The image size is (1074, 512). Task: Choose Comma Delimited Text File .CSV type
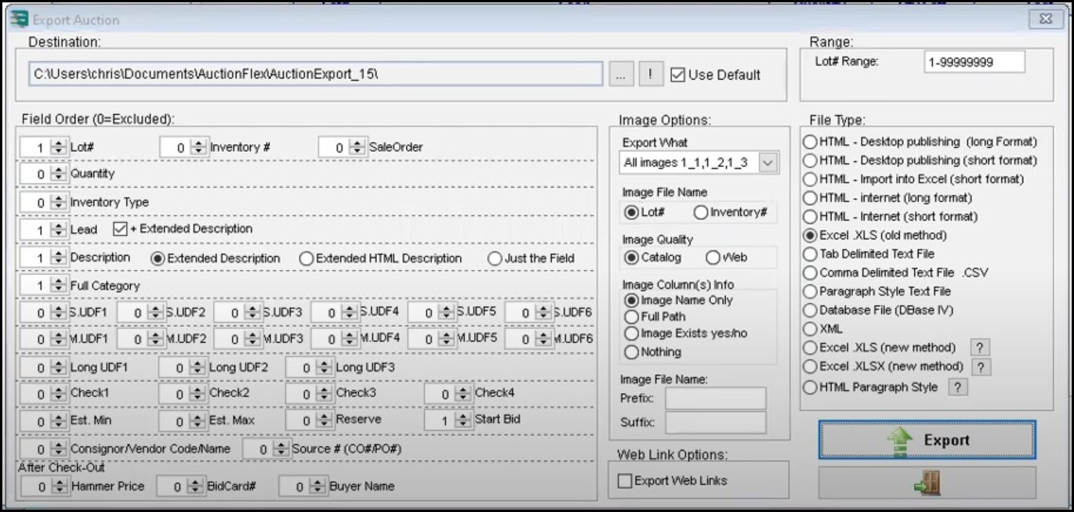811,272
